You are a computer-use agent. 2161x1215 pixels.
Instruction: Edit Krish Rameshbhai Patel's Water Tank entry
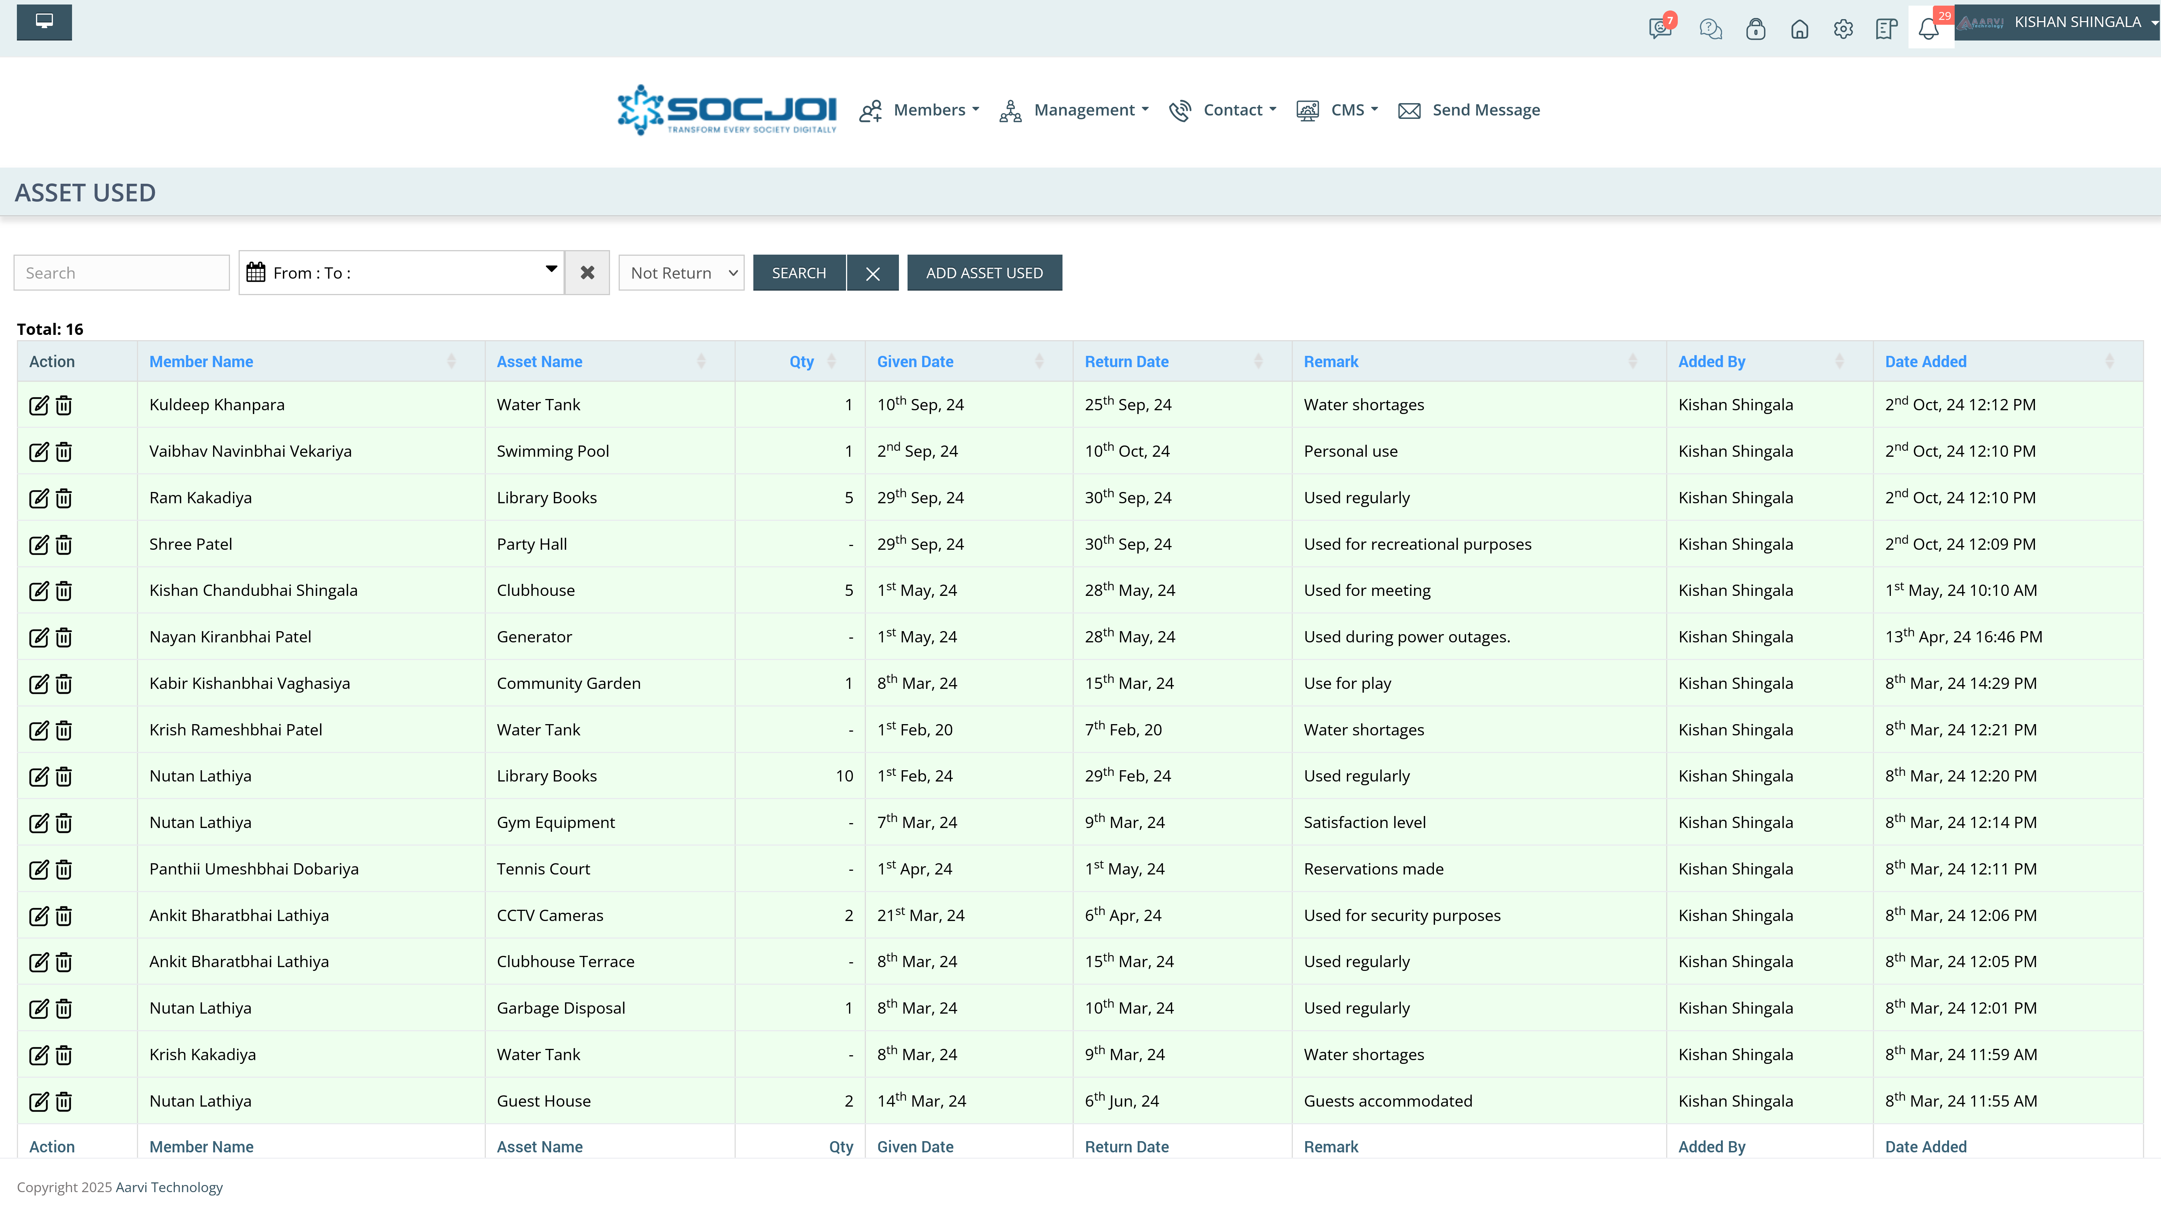tap(39, 730)
